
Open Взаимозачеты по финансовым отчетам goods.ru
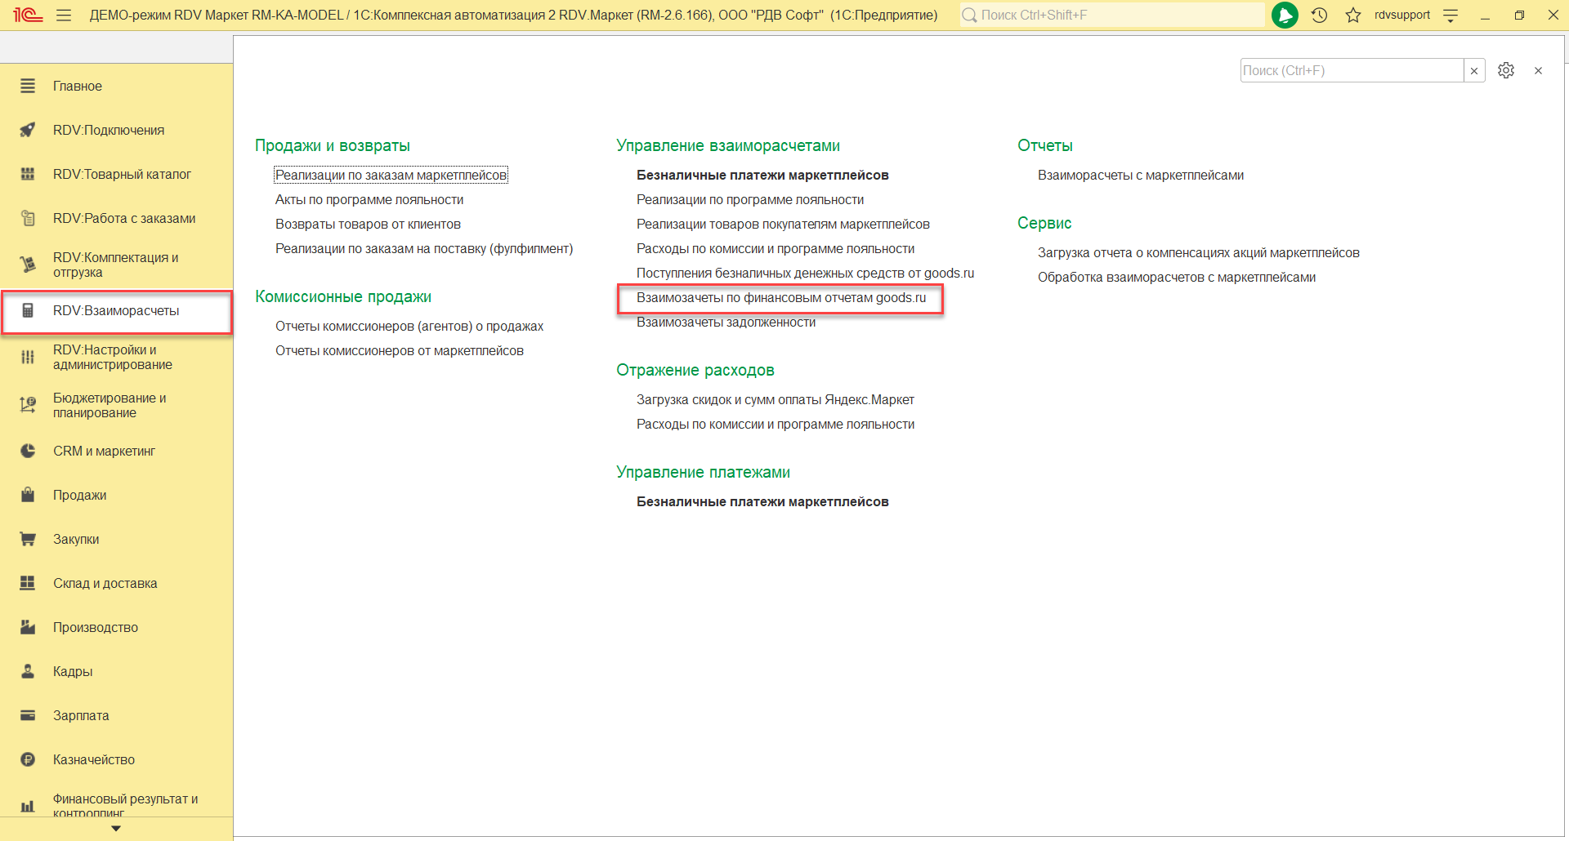(781, 297)
